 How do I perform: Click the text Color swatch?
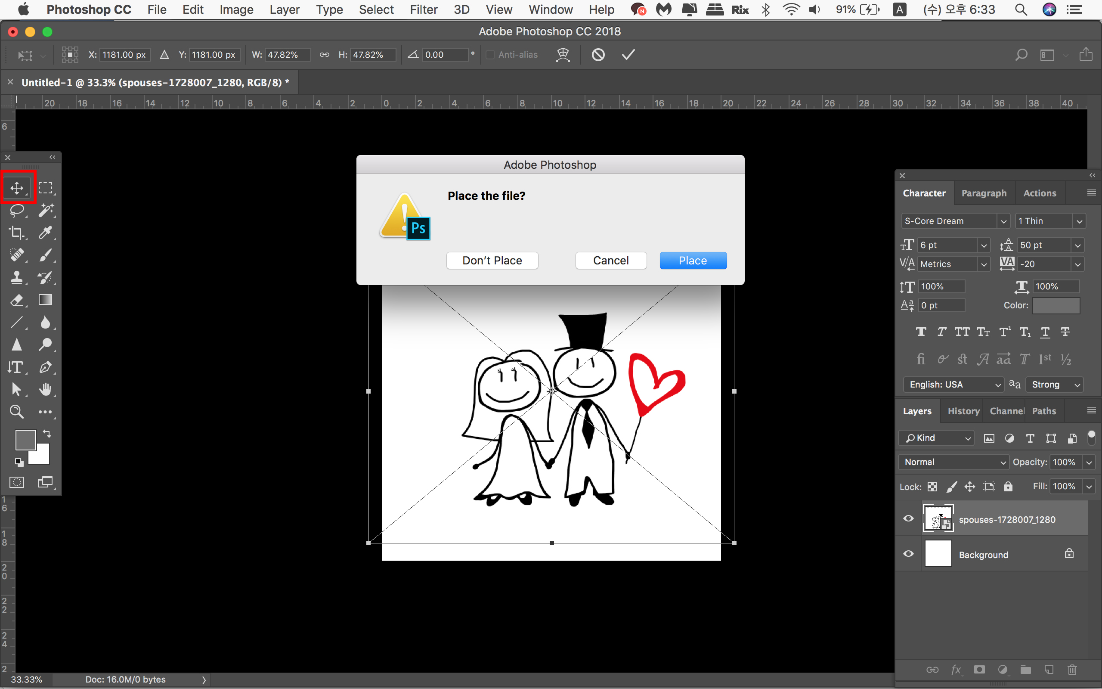click(x=1056, y=306)
